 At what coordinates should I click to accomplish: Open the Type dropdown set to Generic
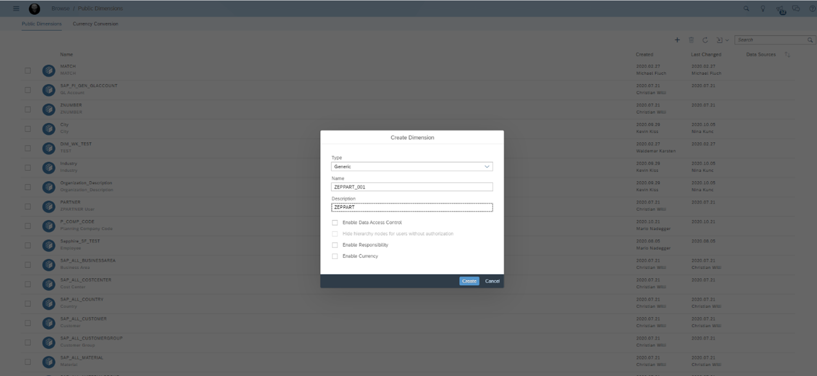pyautogui.click(x=412, y=167)
